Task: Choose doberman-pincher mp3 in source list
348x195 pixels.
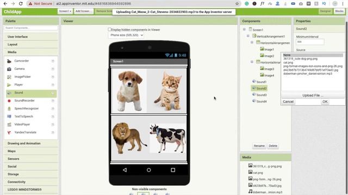Action: 308,74
